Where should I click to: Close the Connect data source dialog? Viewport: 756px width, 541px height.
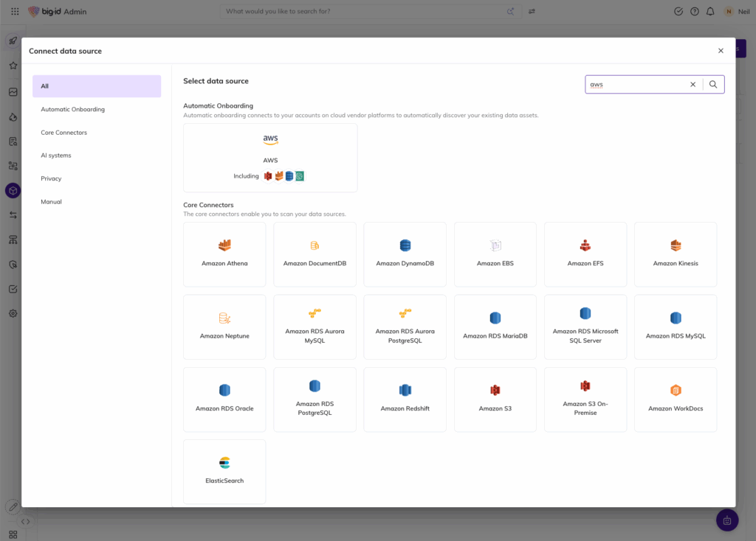[x=721, y=51]
